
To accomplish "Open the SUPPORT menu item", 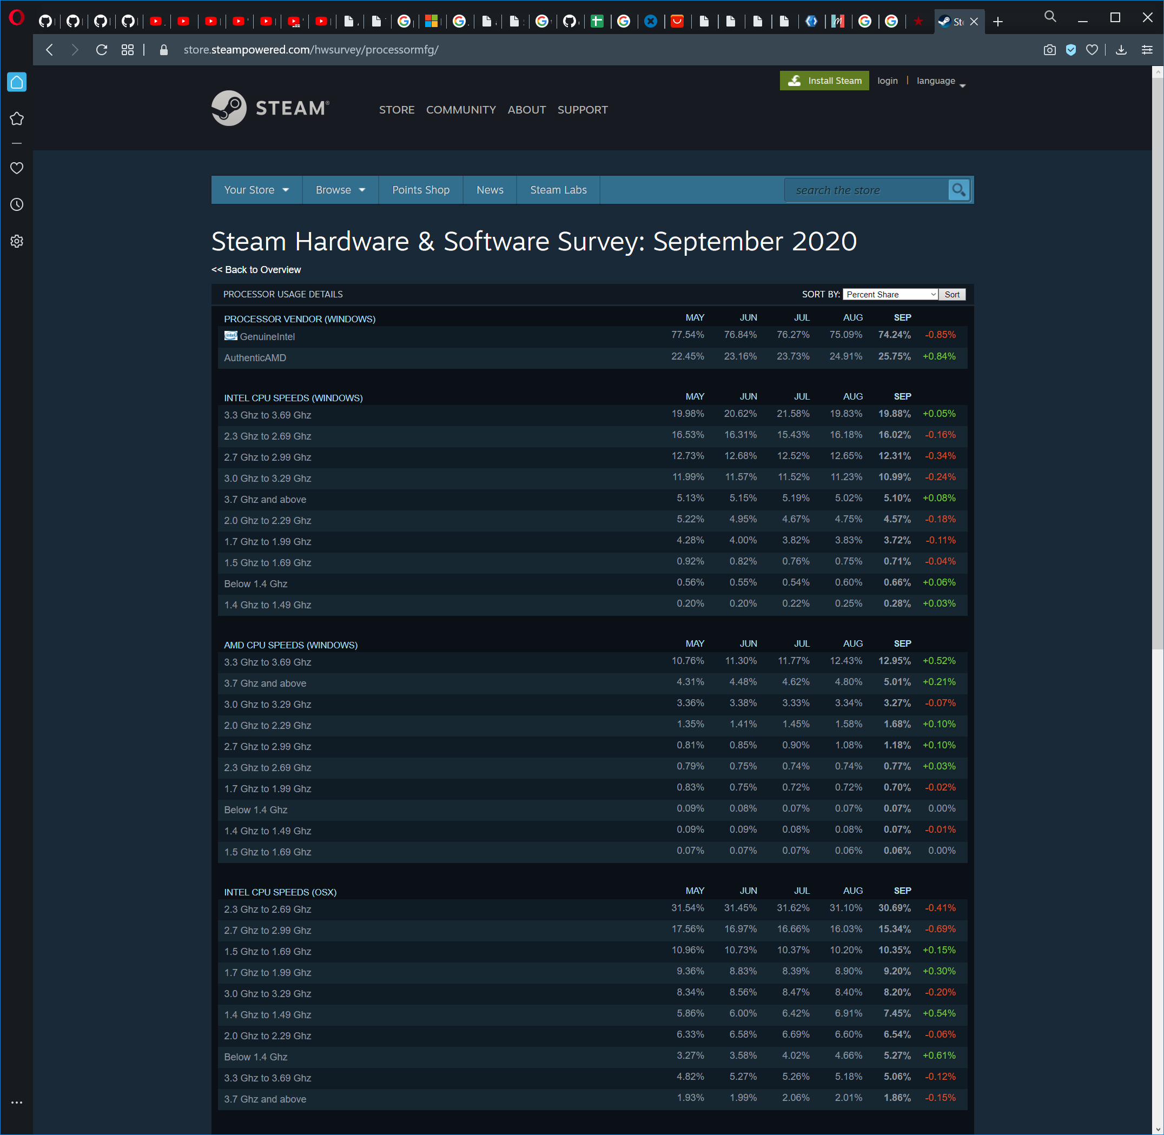I will (583, 110).
